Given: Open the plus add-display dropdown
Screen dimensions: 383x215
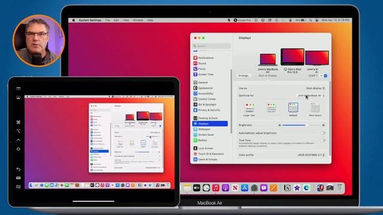Looking at the screenshot, I should pos(323,76).
